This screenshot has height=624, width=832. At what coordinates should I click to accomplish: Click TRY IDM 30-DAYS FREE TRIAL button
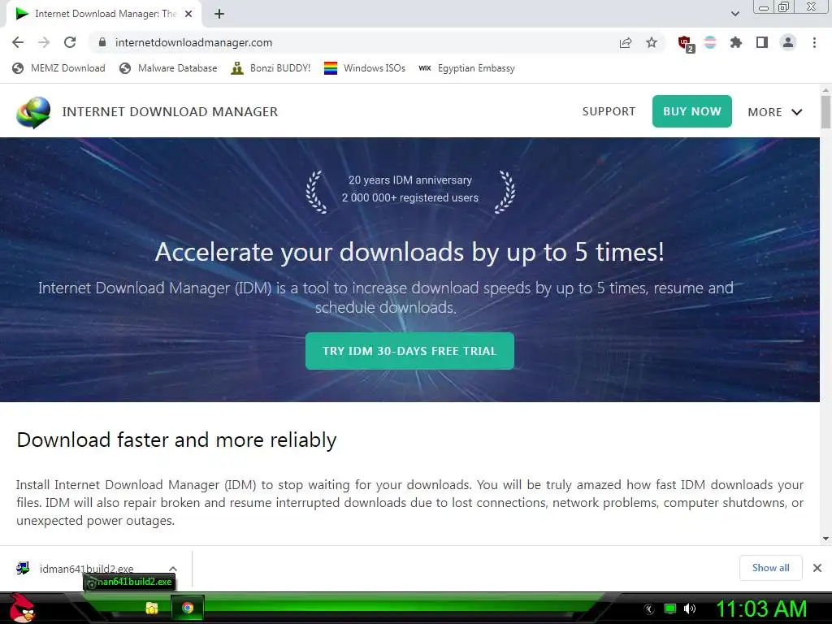point(409,351)
